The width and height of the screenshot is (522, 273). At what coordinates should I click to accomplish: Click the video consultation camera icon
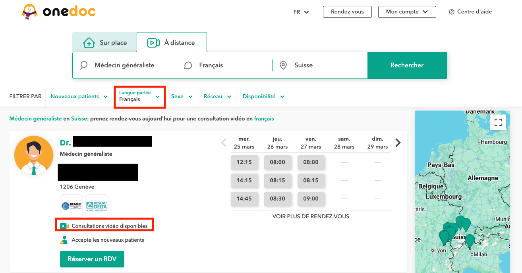click(x=64, y=226)
